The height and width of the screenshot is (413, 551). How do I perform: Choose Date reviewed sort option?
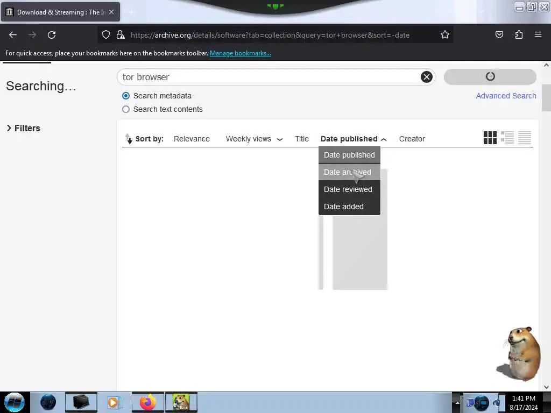[349, 189]
